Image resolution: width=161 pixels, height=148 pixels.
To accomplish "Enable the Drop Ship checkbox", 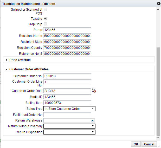I will point(45,24).
